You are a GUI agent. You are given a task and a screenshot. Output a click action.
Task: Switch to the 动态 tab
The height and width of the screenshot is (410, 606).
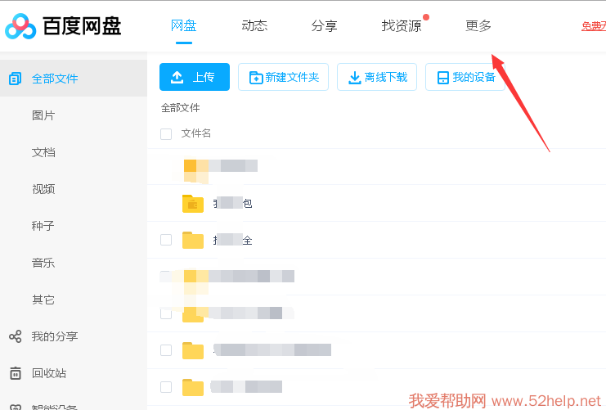pos(254,25)
